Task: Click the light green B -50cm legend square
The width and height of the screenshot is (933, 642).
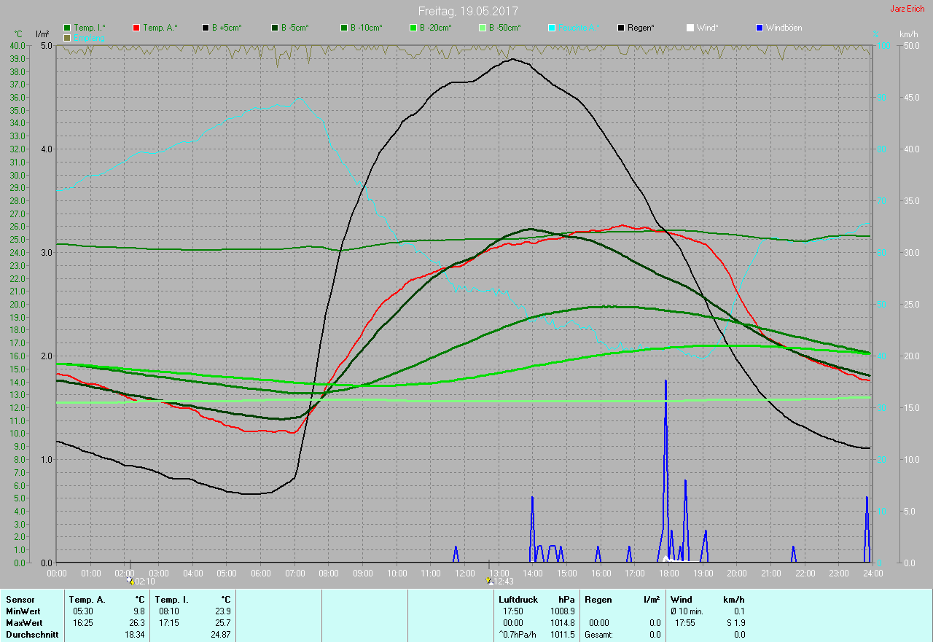Action: coord(482,28)
